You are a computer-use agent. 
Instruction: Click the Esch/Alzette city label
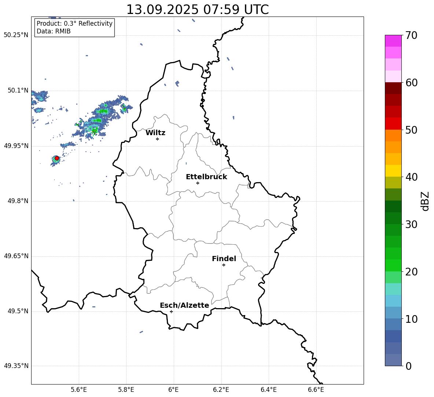click(x=184, y=305)
